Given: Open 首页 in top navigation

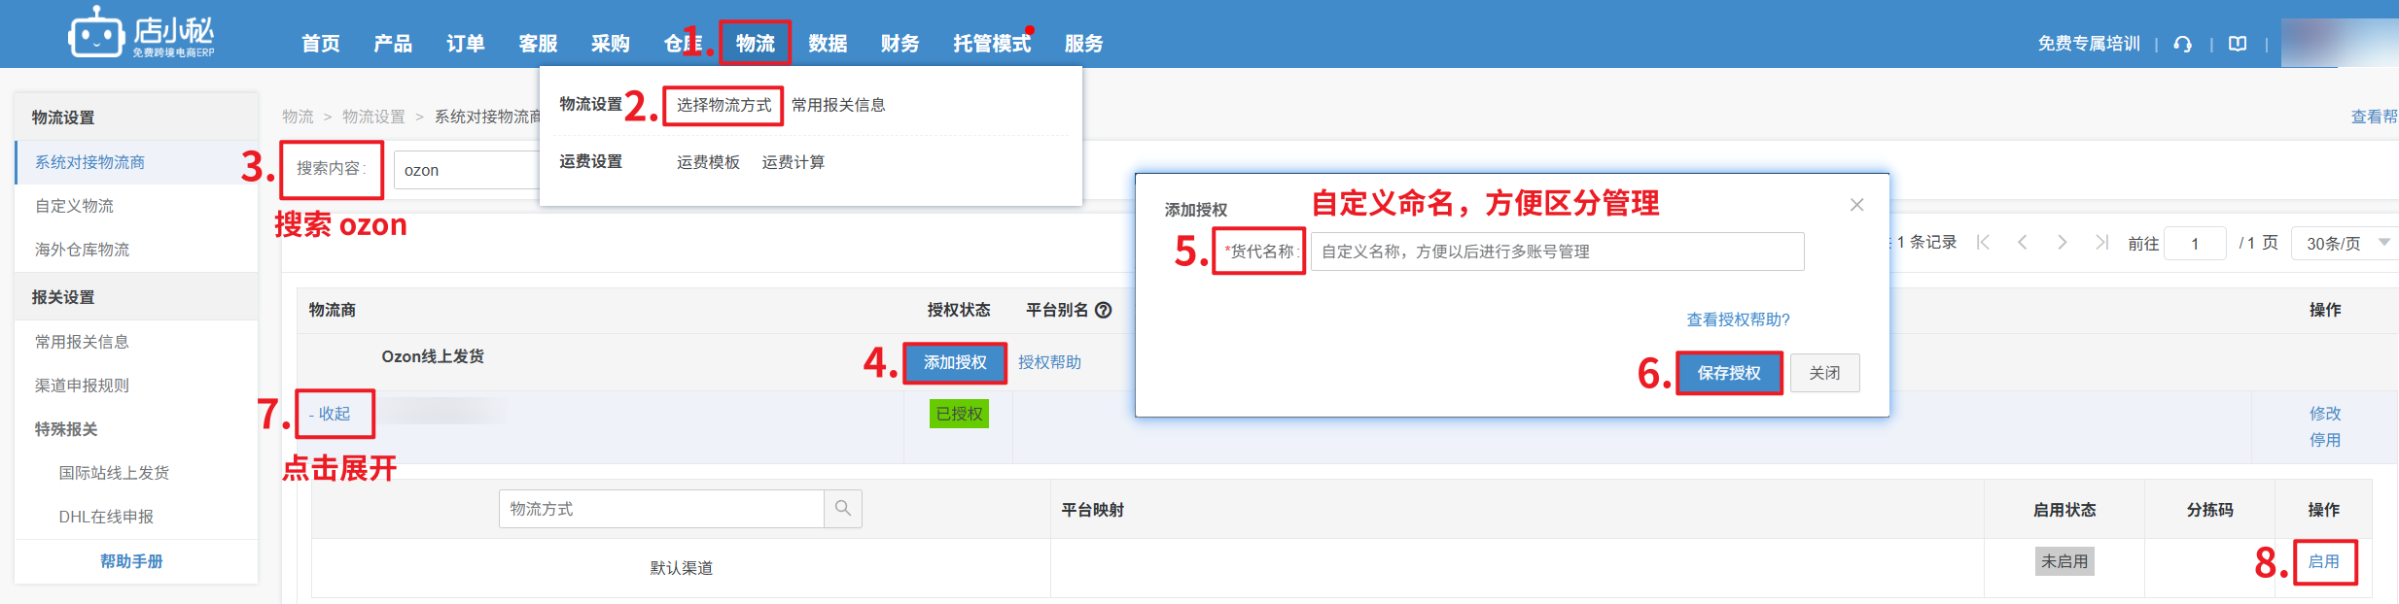Looking at the screenshot, I should pos(321,44).
